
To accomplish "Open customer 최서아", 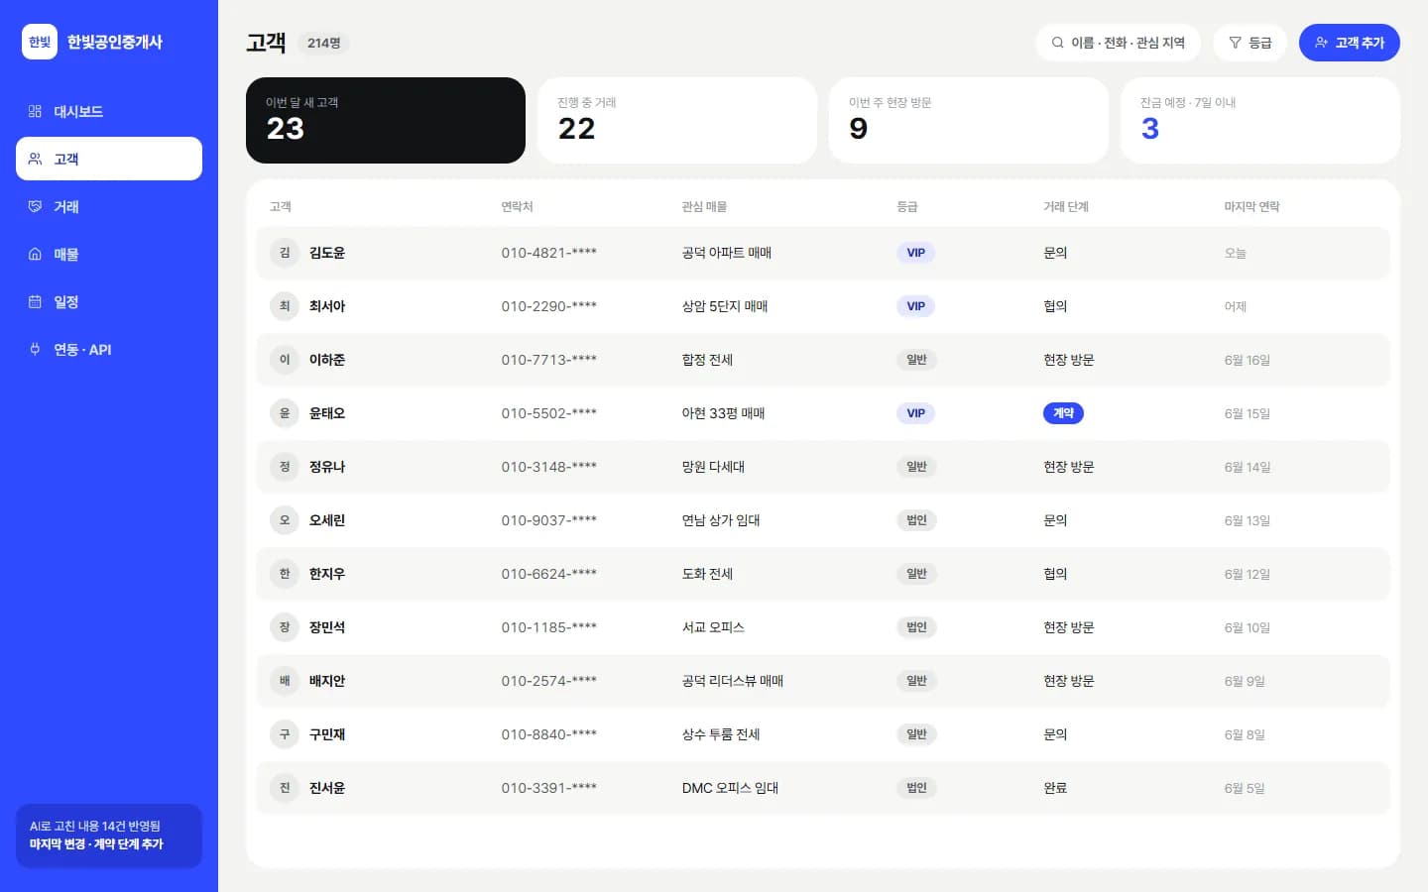I will click(823, 306).
